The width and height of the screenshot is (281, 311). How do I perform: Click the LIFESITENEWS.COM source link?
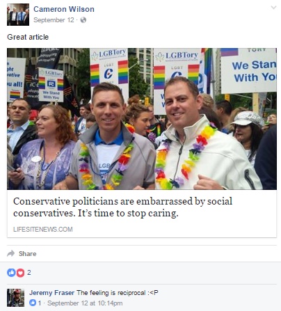click(x=43, y=230)
